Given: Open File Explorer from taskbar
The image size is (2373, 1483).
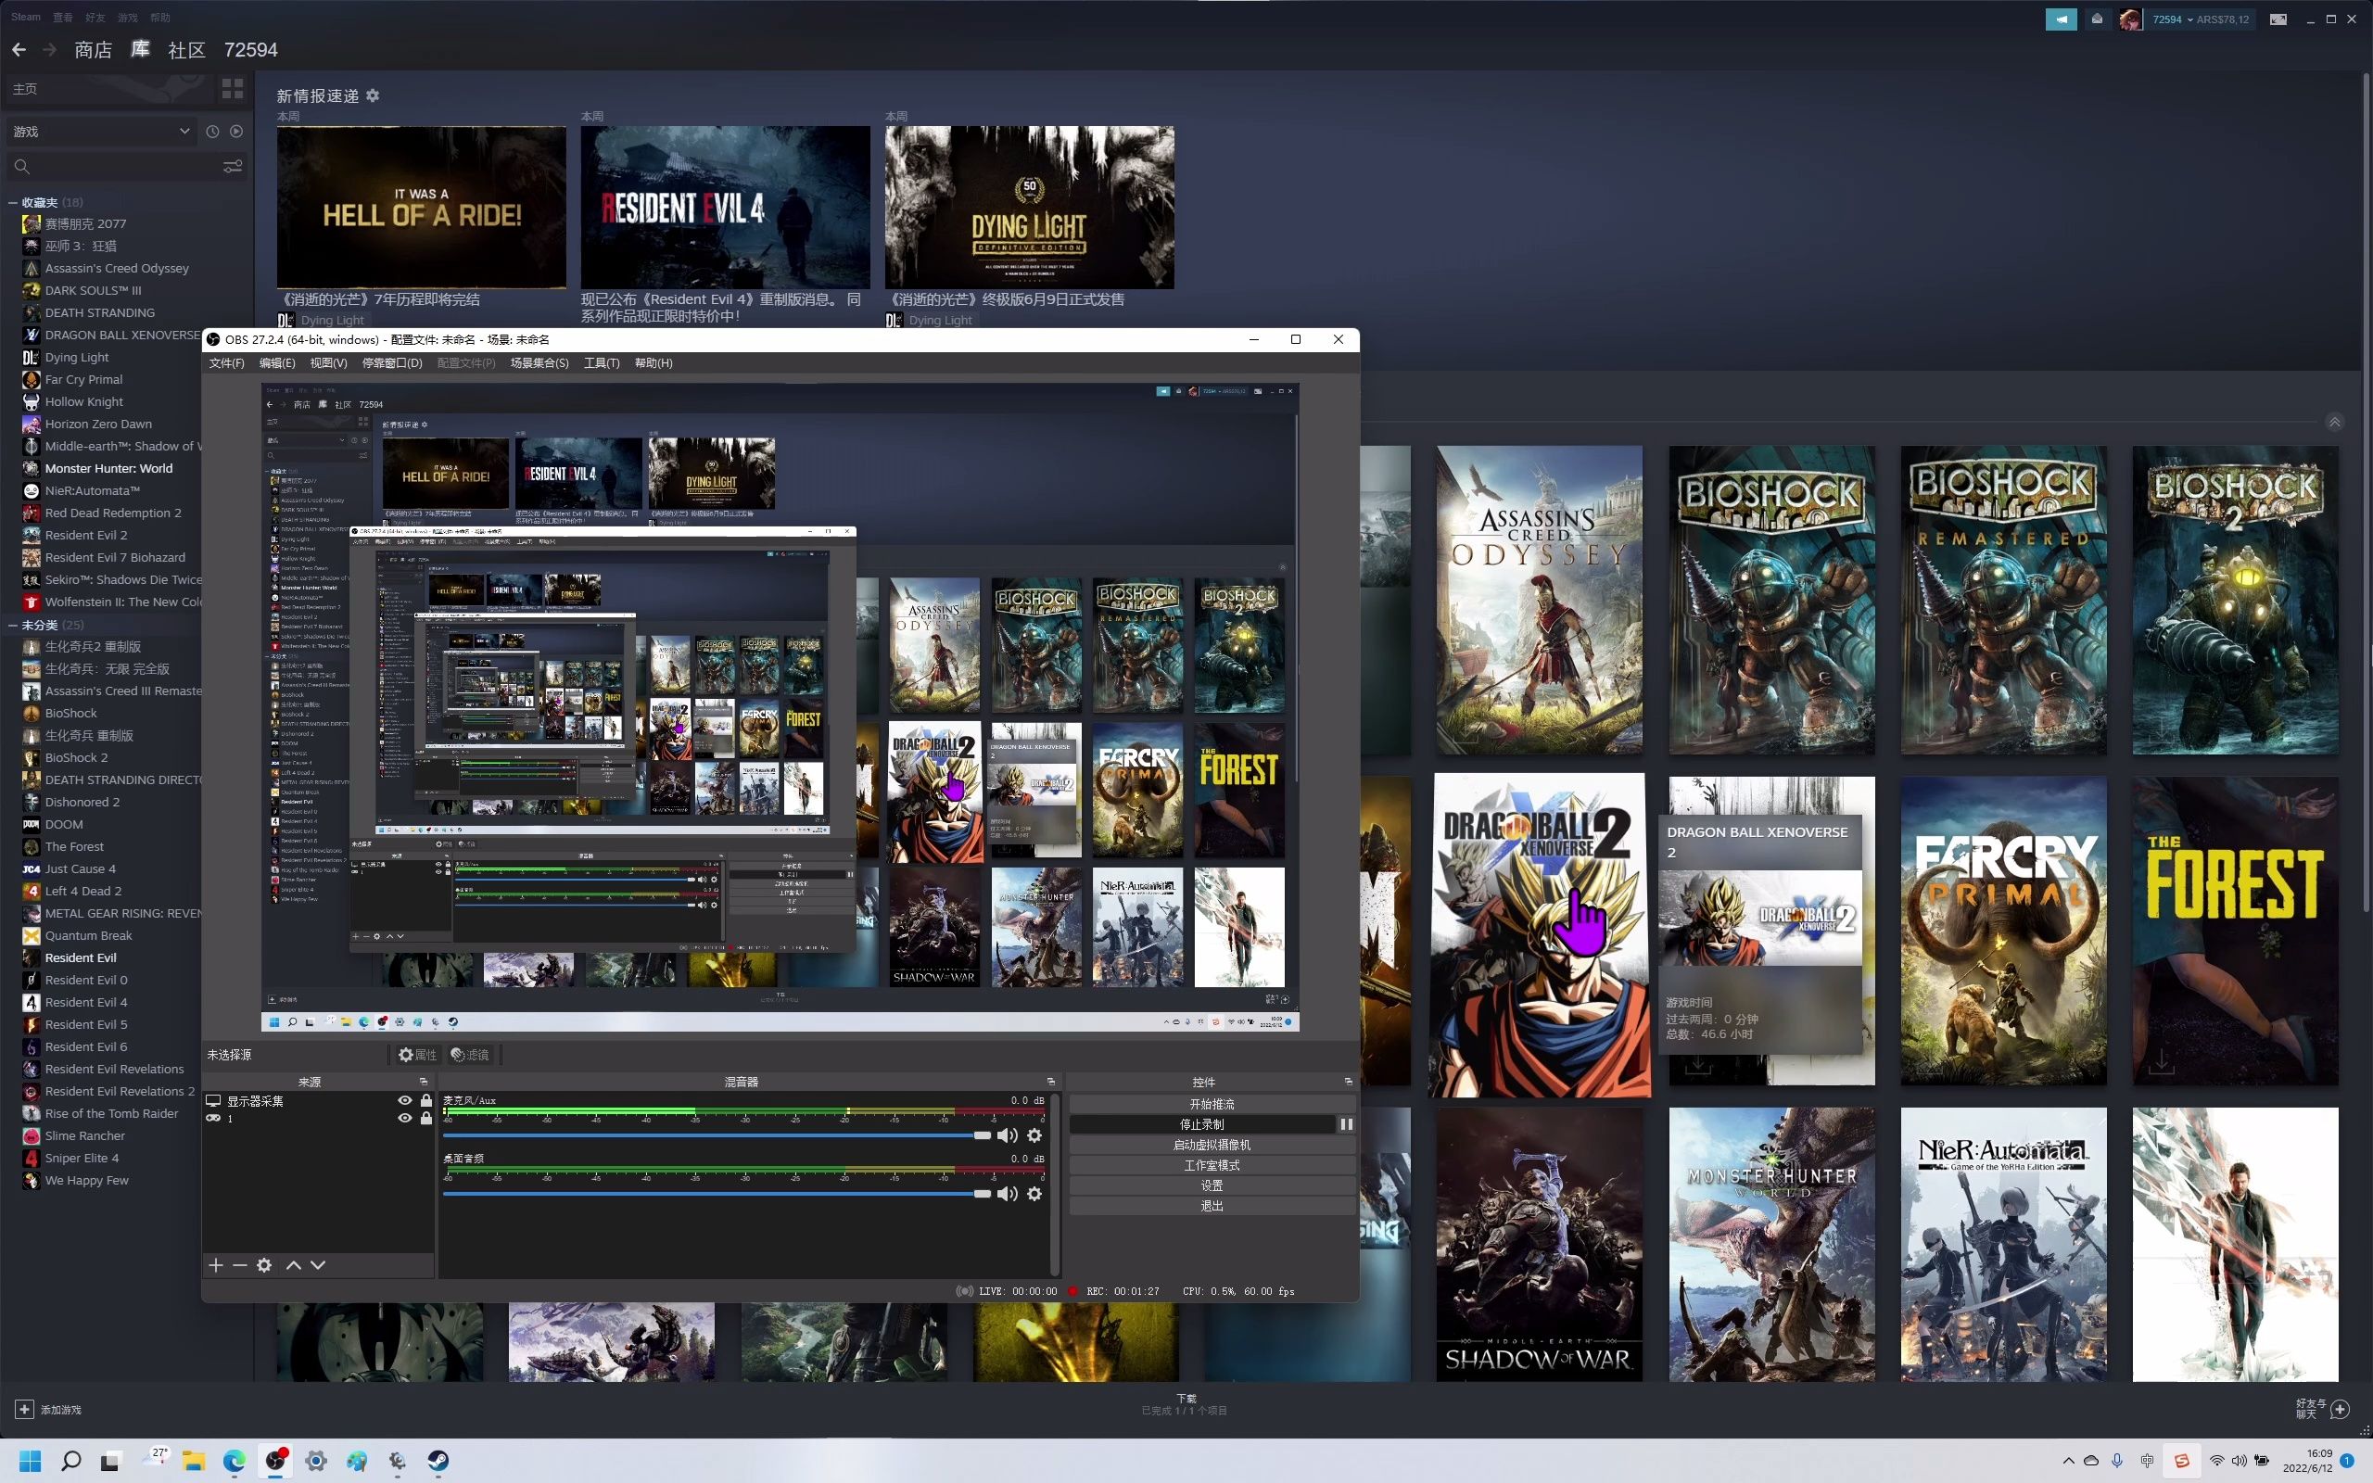Looking at the screenshot, I should click(x=193, y=1461).
